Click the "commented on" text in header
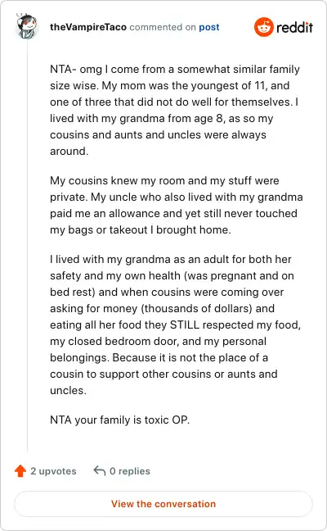The width and height of the screenshot is (327, 531). (x=163, y=27)
